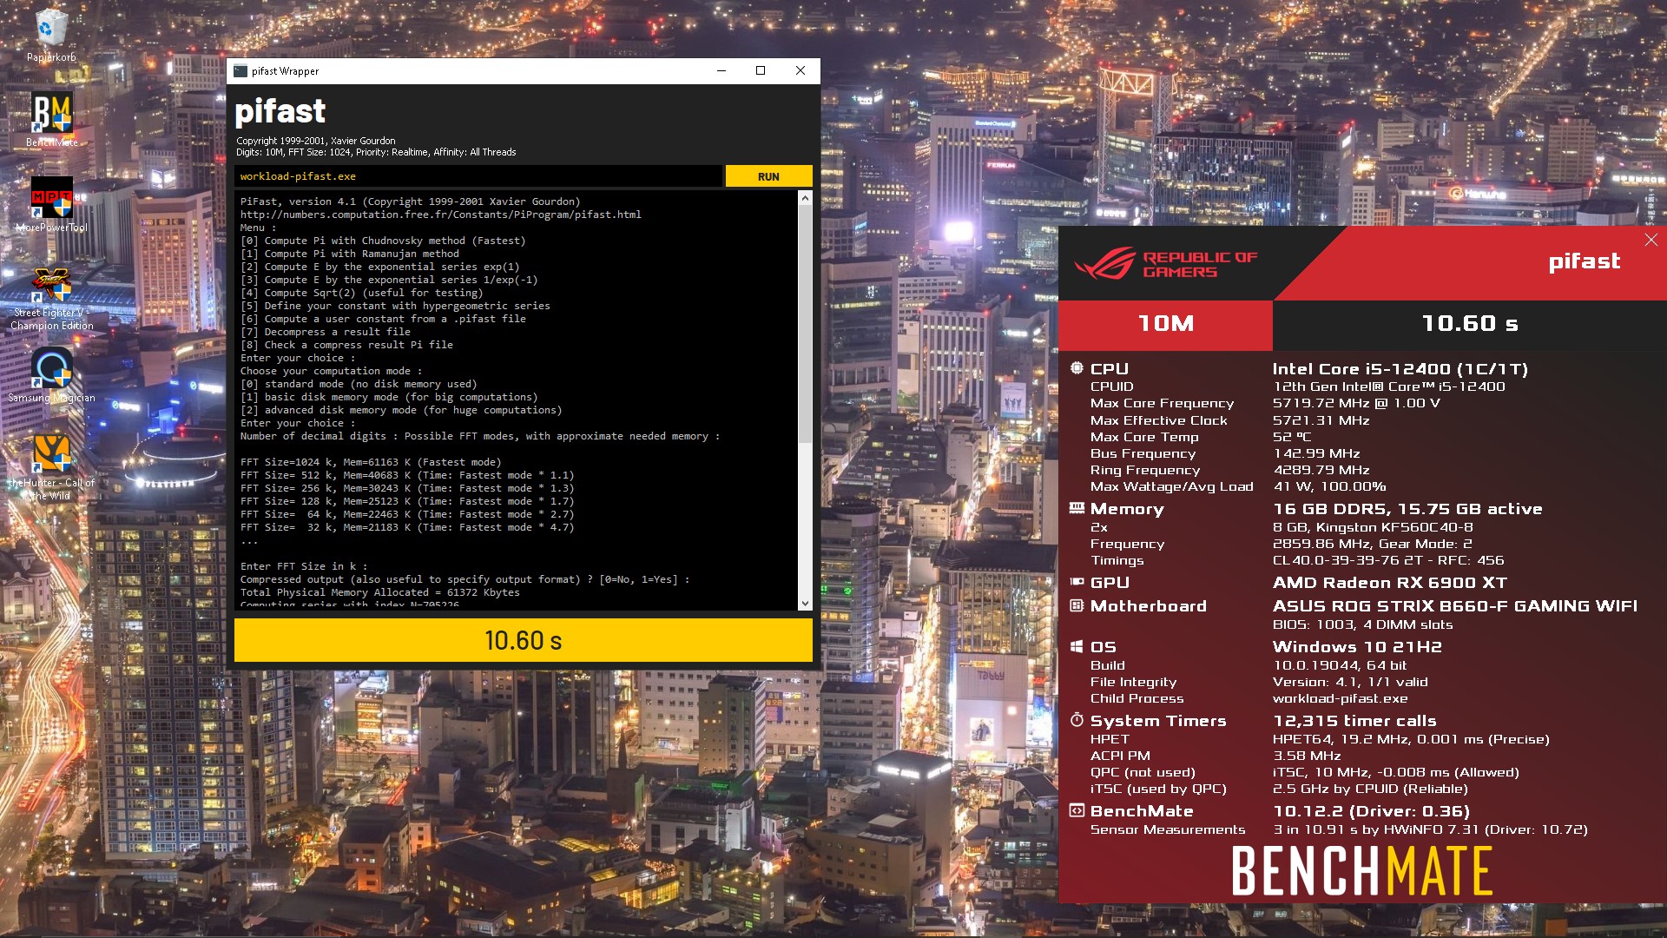Click the 5719.72 MHz @ 1.00 V value
The height and width of the screenshot is (938, 1667).
click(1356, 403)
